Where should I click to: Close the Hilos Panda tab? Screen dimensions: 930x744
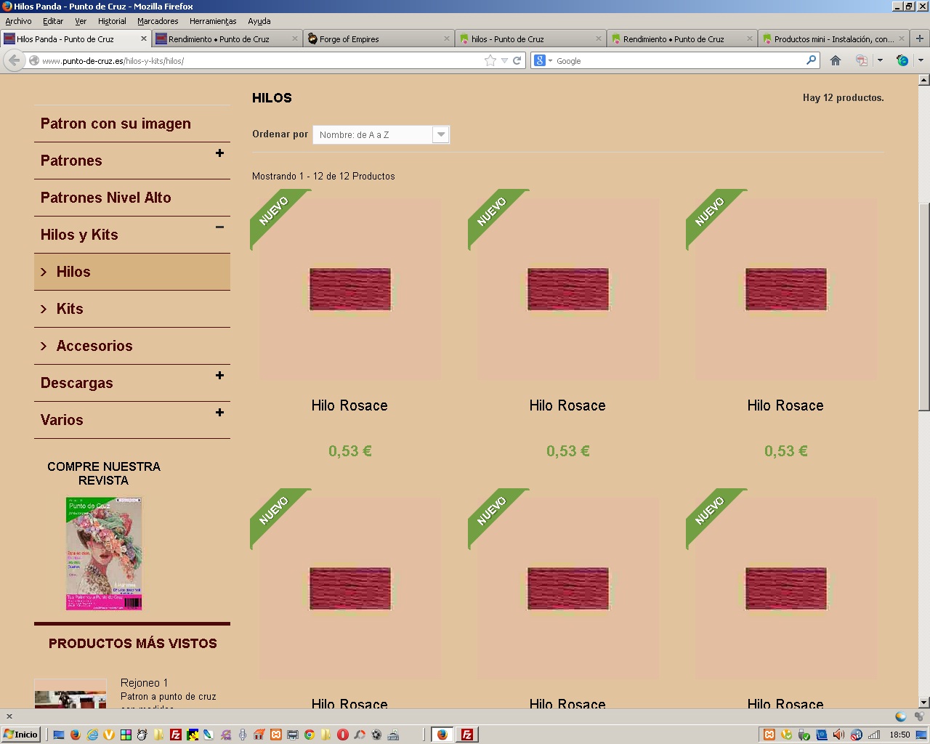tap(144, 39)
